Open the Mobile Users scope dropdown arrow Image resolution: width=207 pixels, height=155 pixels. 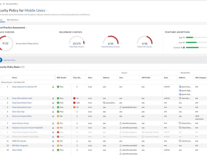(47, 11)
